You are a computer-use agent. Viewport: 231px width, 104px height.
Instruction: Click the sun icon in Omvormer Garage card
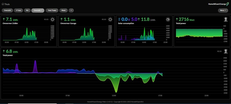(x=110, y=19)
